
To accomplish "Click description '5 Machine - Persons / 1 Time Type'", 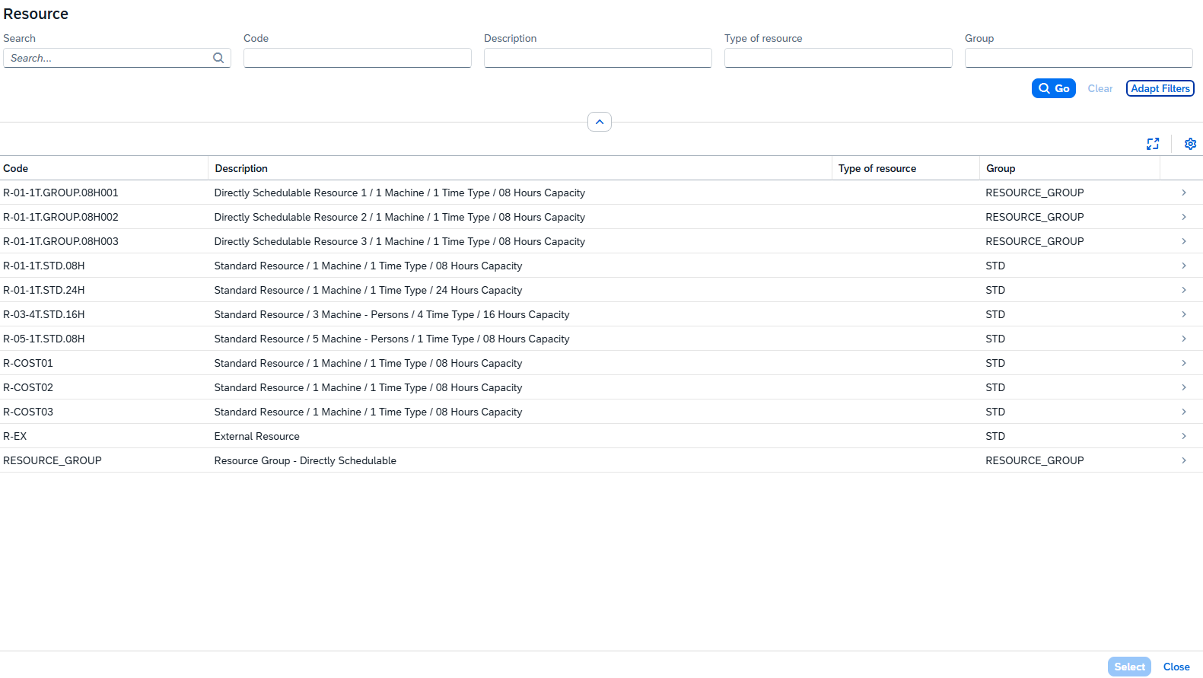I will (392, 339).
